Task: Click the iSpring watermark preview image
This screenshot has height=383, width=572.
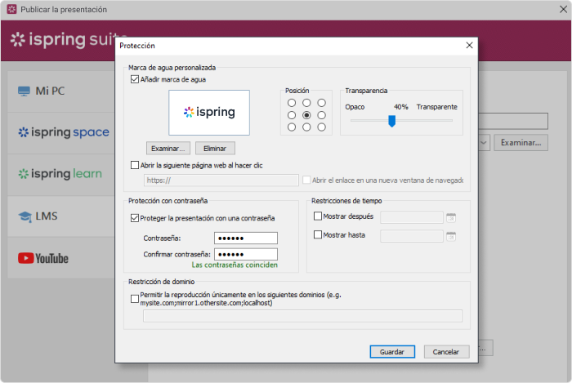Action: click(209, 113)
